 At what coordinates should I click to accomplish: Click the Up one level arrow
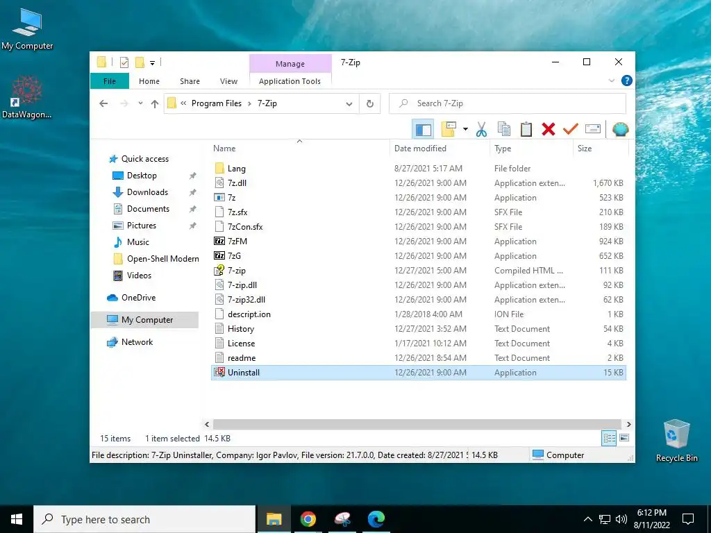click(155, 104)
